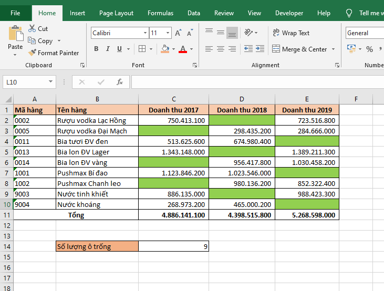The image size is (384, 291).
Task: Toggle Wrap Text on
Action: pos(291,33)
